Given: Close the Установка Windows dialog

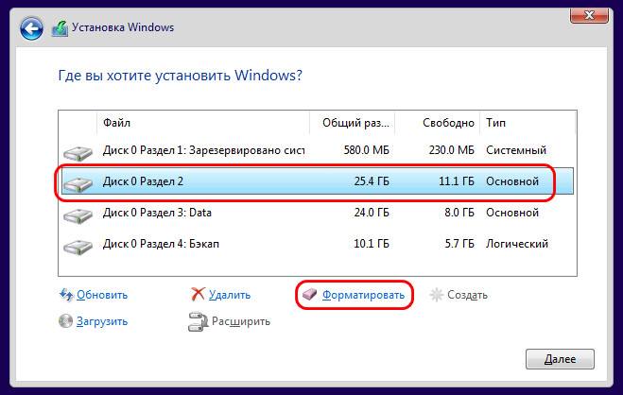Looking at the screenshot, I should click(589, 16).
